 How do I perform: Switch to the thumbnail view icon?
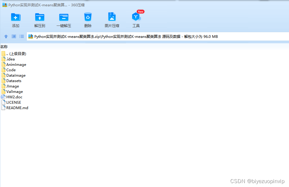[14, 36]
